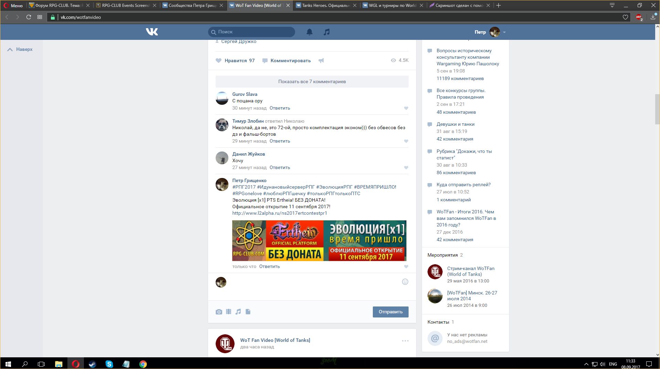Viewport: 660px width, 369px height.
Task: Open WoT Fan Video [World of Tanks] post author link
Action: (x=275, y=340)
